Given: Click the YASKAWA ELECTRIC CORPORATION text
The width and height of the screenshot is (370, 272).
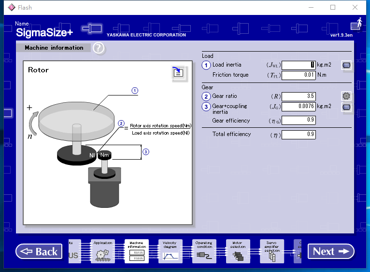Looking at the screenshot, I should (x=146, y=35).
